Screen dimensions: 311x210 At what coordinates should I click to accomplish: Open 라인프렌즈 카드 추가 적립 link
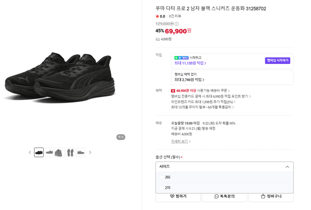(203, 102)
